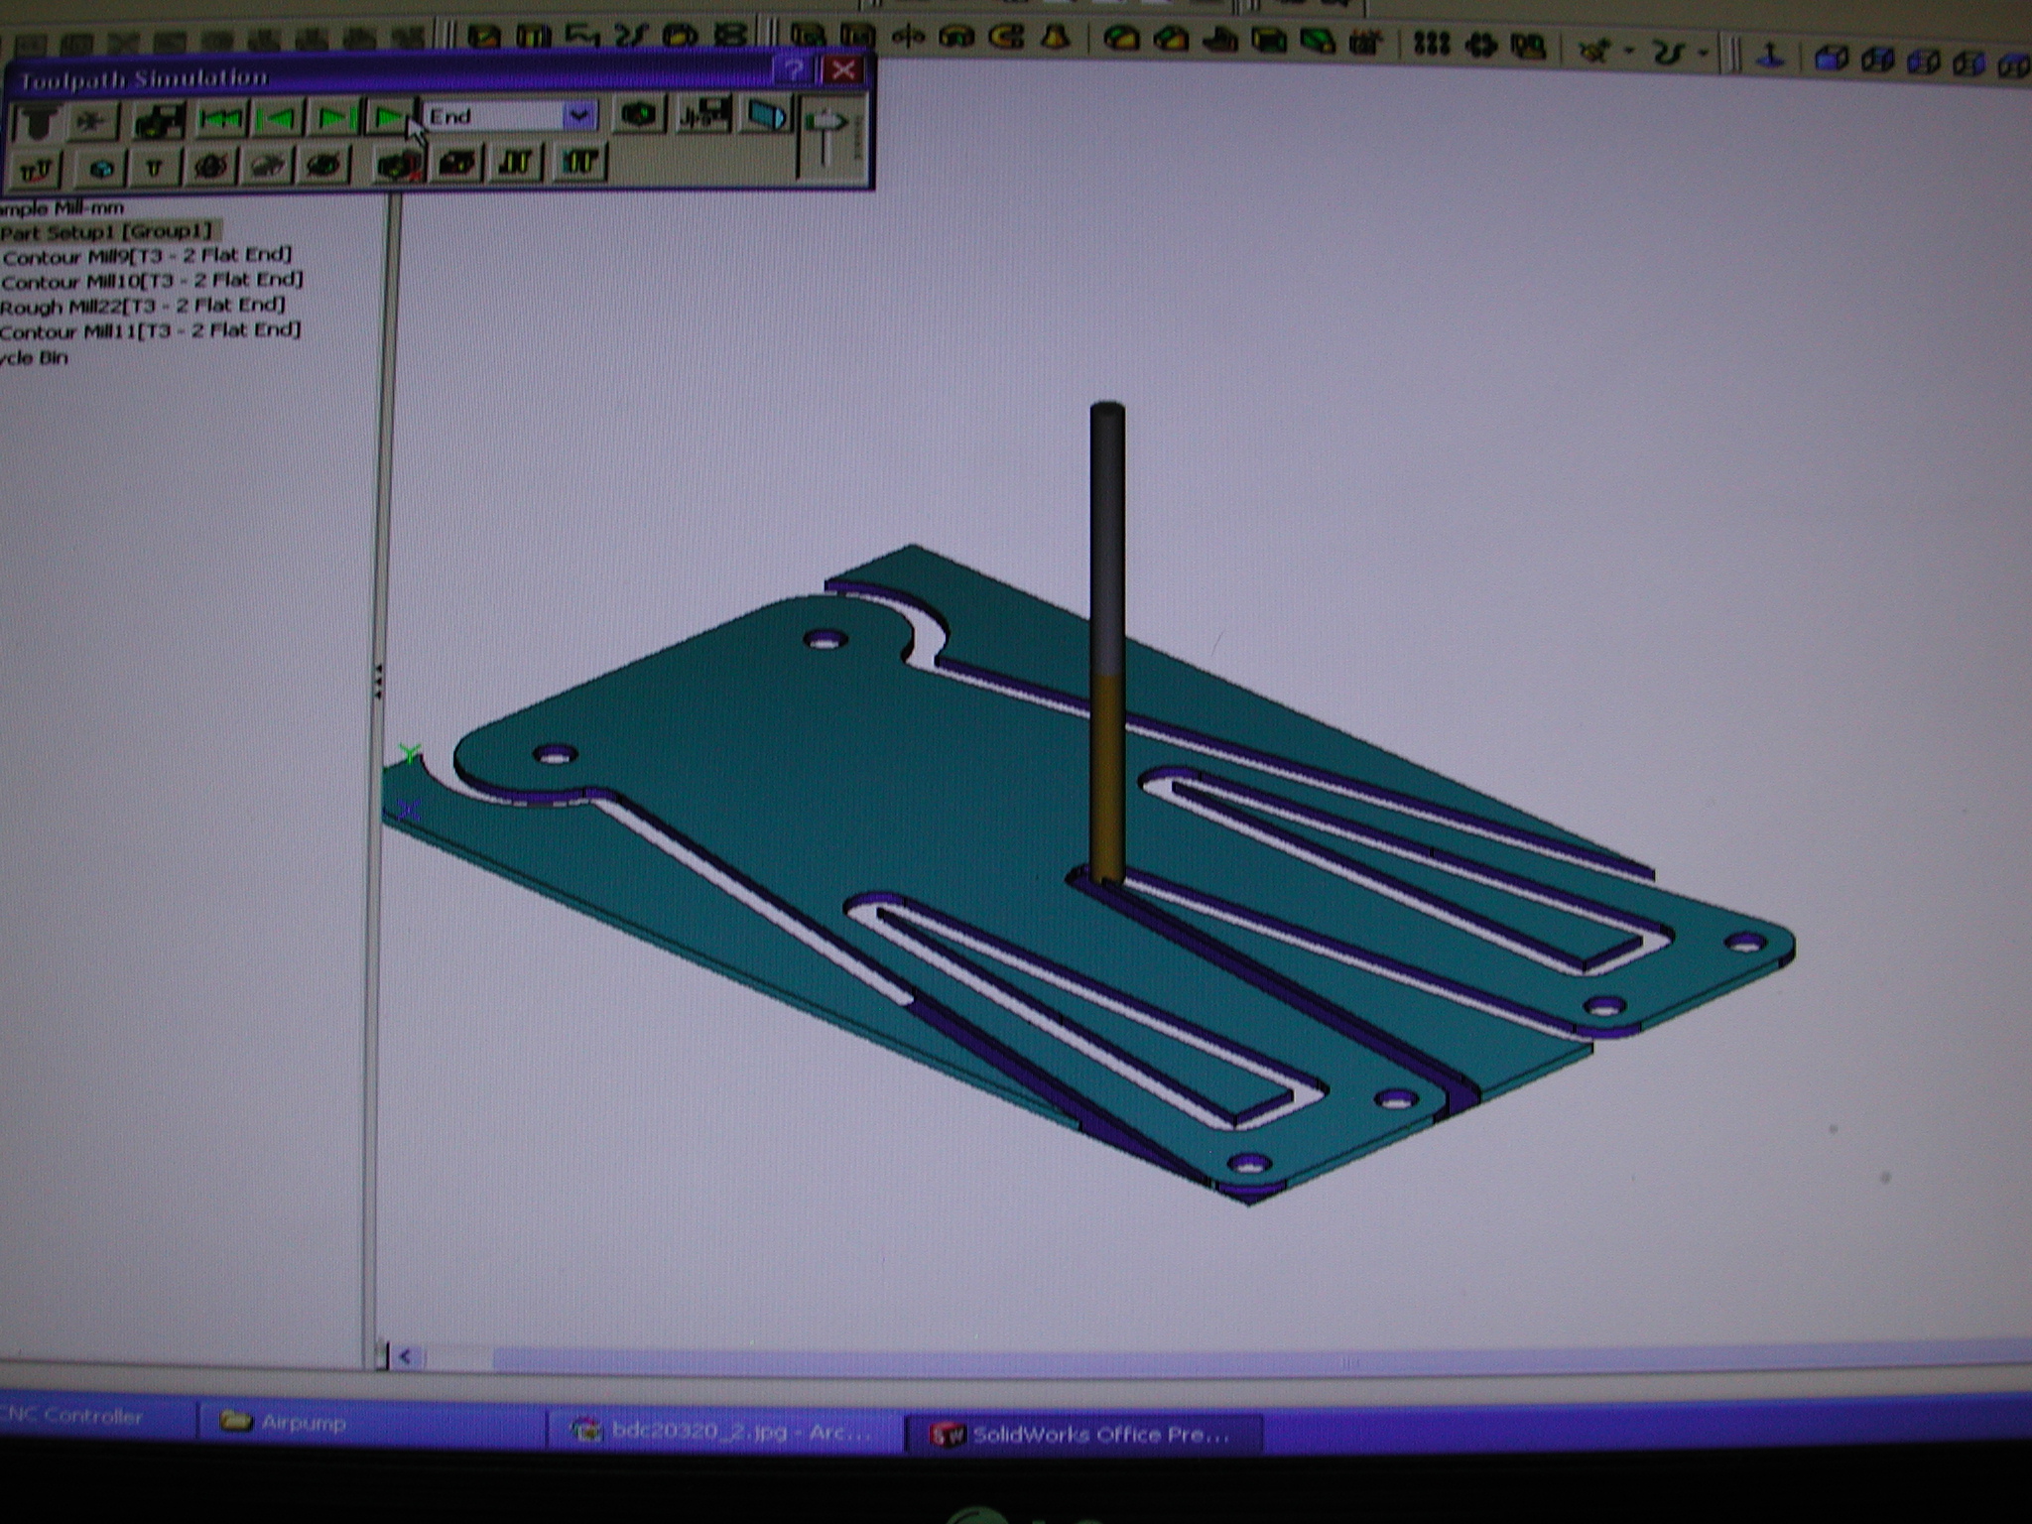Click the curves S-shaped icon in top toolbar
This screenshot has height=1524, width=2032.
pyautogui.click(x=1670, y=51)
